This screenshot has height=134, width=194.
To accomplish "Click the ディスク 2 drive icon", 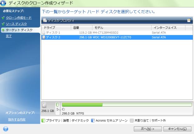I will [x=44, y=37].
